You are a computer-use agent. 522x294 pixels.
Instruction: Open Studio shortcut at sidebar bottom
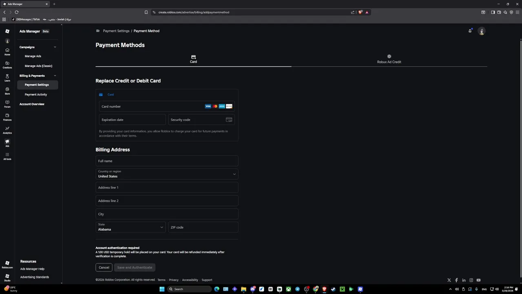(7, 278)
